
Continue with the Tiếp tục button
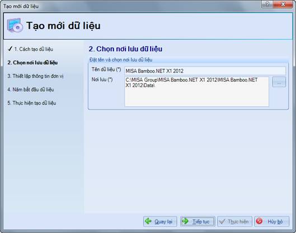(198, 221)
